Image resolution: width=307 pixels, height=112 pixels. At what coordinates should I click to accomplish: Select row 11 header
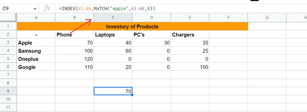[8, 107]
